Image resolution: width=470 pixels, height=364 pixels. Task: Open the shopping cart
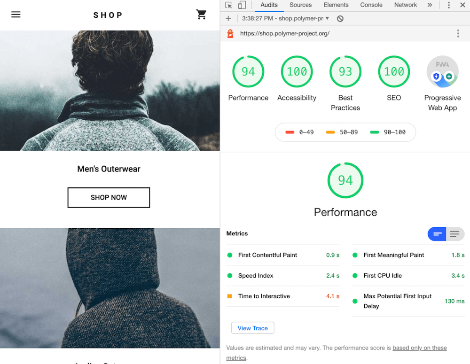[201, 15]
